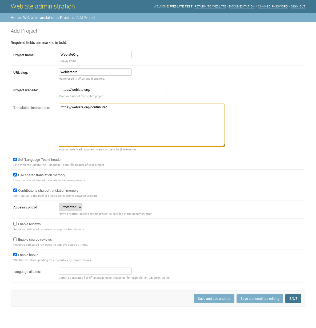
Task: Open the Access control dropdown
Action: pos(70,207)
